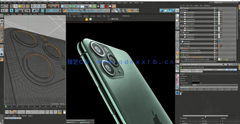
Task: Click the Make Editable cube icon in left sidebar
Action: coord(2,21)
